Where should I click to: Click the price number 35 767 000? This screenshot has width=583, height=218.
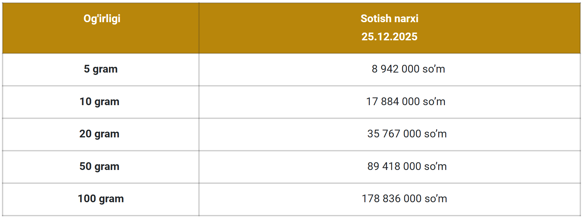pos(394,134)
